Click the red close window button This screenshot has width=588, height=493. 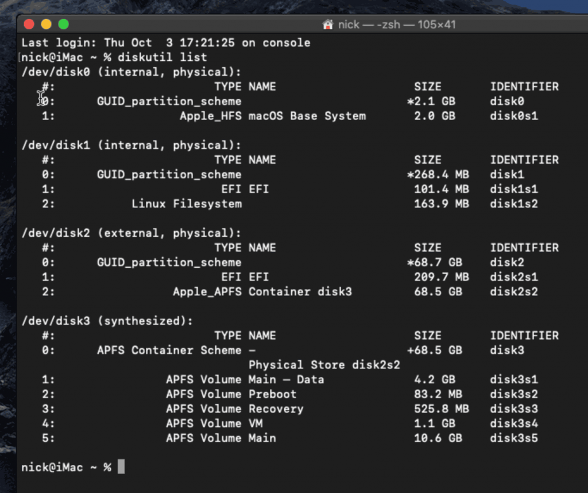tap(29, 24)
